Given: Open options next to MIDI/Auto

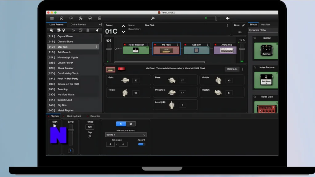Looking at the screenshot, I should pos(243,69).
